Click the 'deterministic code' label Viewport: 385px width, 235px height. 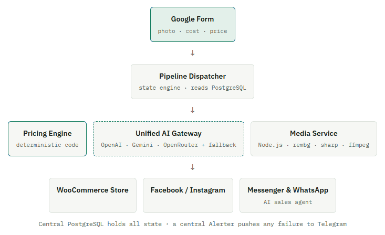(x=47, y=145)
